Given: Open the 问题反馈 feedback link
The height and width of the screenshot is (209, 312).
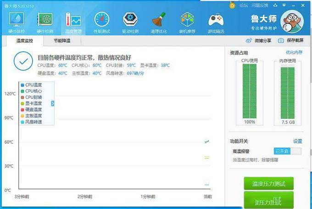Looking at the screenshot, I should click(x=260, y=5).
